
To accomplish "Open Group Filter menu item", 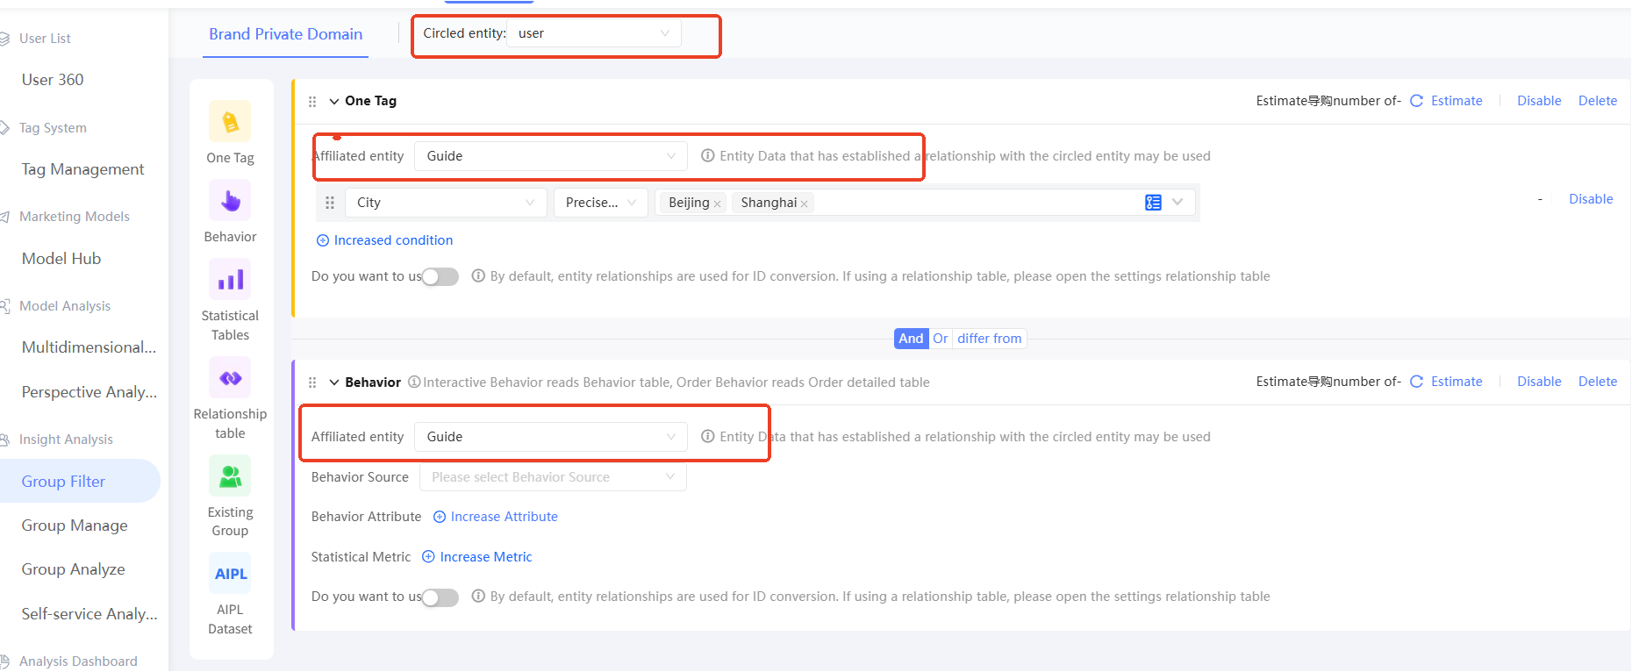I will 63,482.
